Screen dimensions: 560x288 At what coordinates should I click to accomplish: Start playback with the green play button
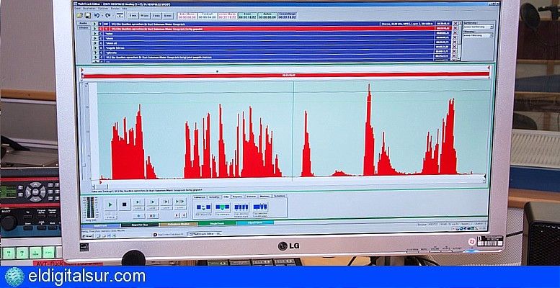[x=110, y=204]
